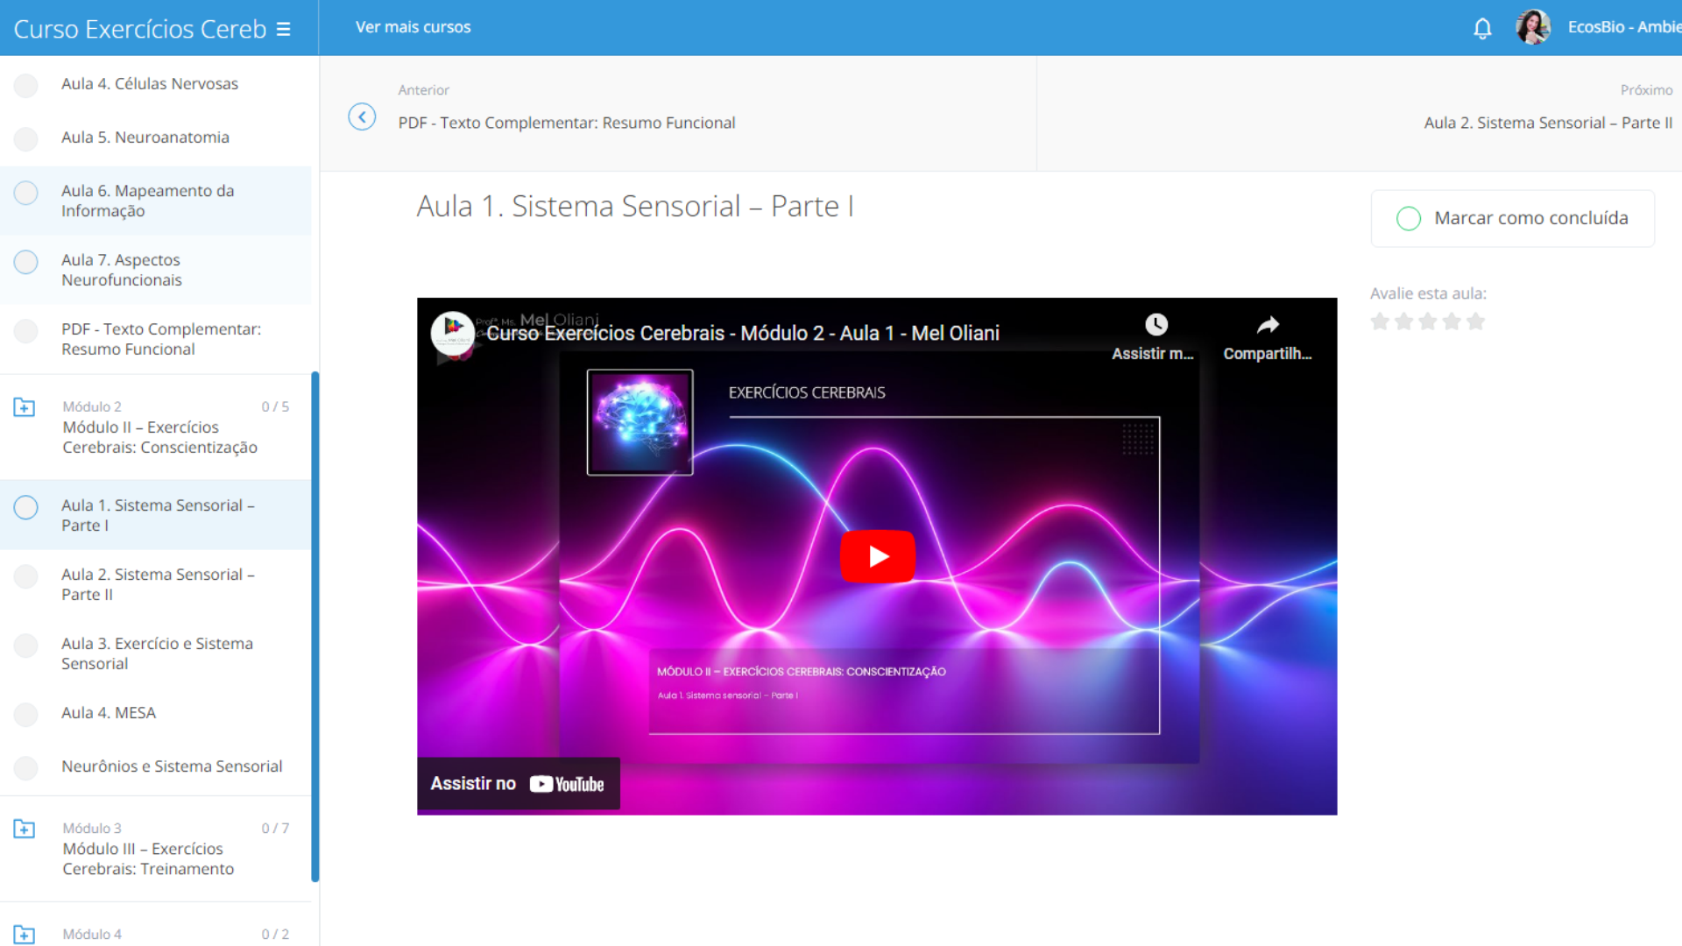This screenshot has height=946, width=1682.
Task: Expand the Módulo 4 section
Action: point(92,934)
